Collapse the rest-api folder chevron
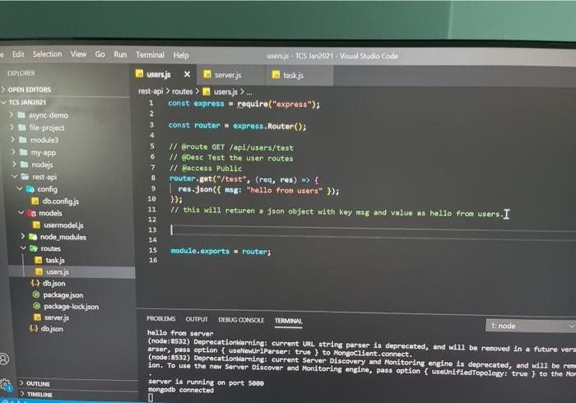The image size is (576, 403). [x=15, y=177]
